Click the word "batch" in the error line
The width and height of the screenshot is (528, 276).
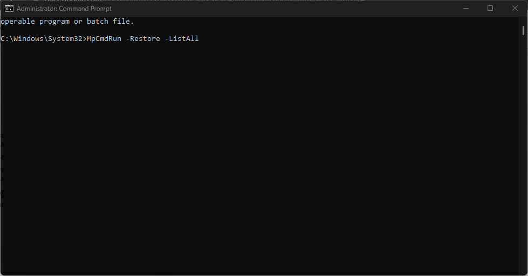pos(97,22)
